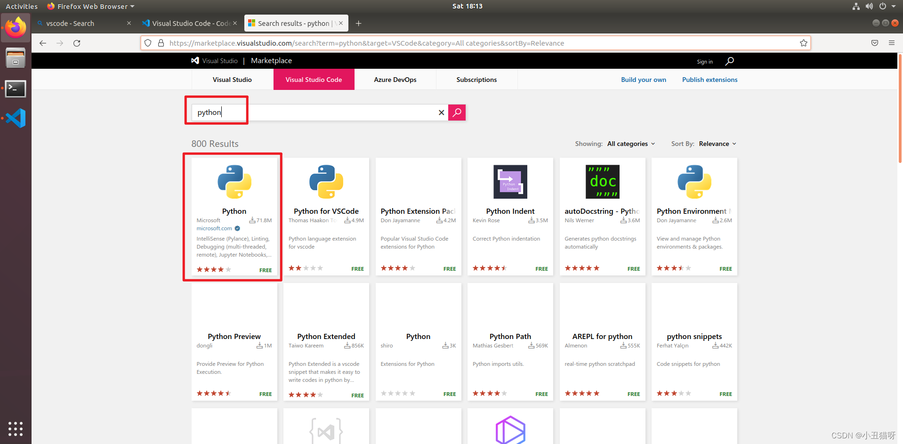
Task: Expand the All categories dropdown
Action: coord(631,144)
